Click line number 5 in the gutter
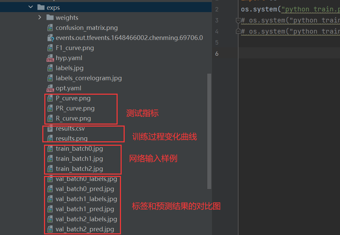340x235 pixels. click(x=217, y=42)
